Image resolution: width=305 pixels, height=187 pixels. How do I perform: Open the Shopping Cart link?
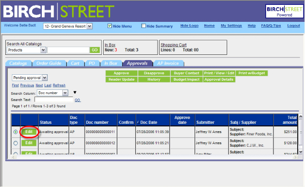click(x=174, y=45)
